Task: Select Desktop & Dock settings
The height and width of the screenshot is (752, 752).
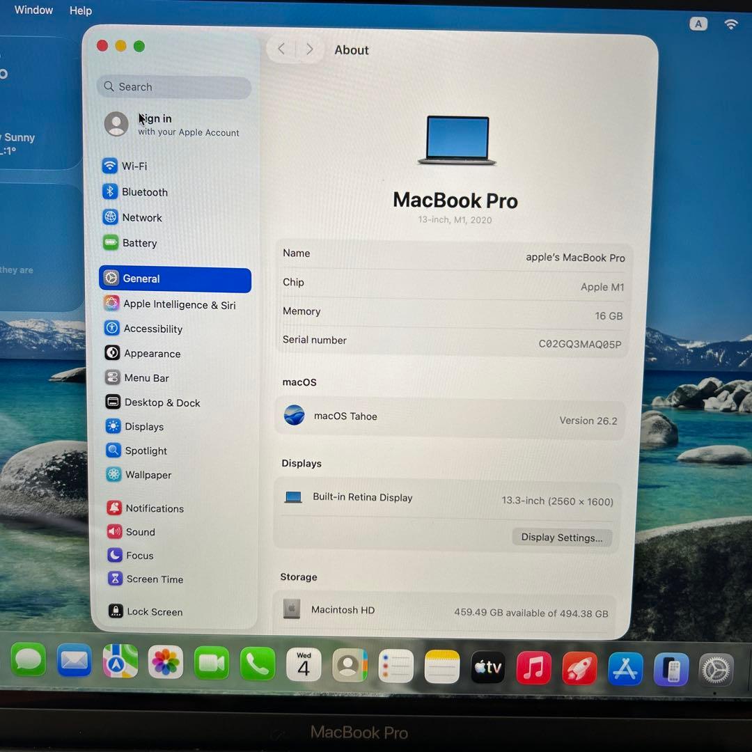Action: pos(162,402)
